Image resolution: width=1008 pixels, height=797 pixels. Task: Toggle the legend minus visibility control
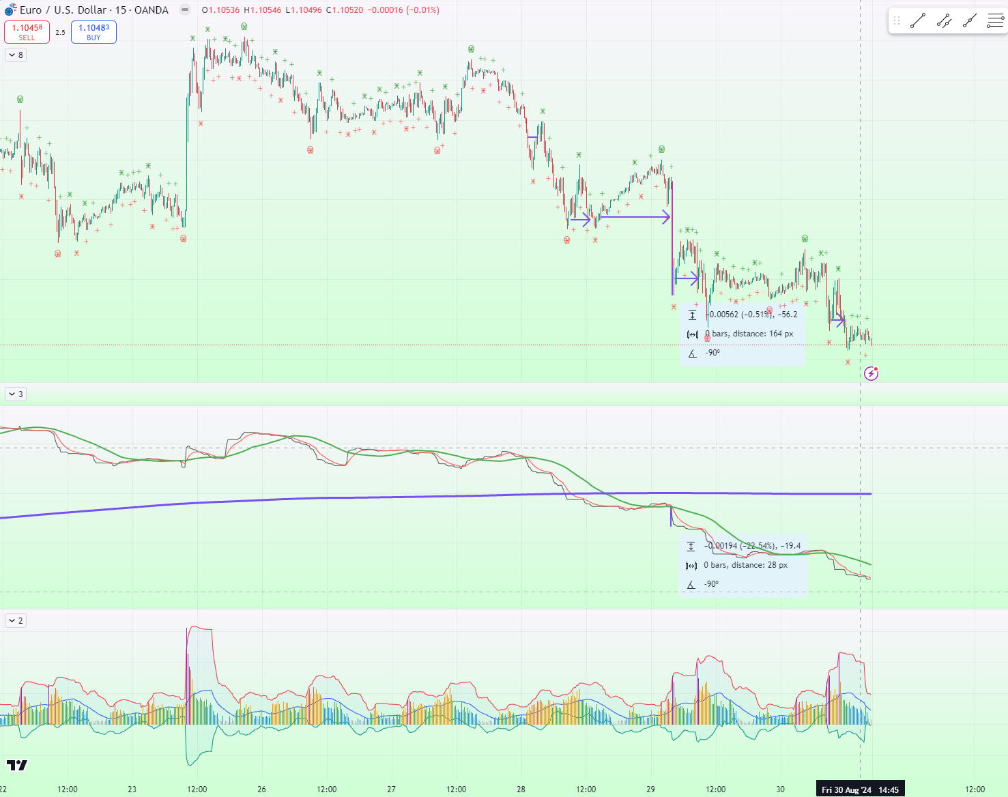183,10
